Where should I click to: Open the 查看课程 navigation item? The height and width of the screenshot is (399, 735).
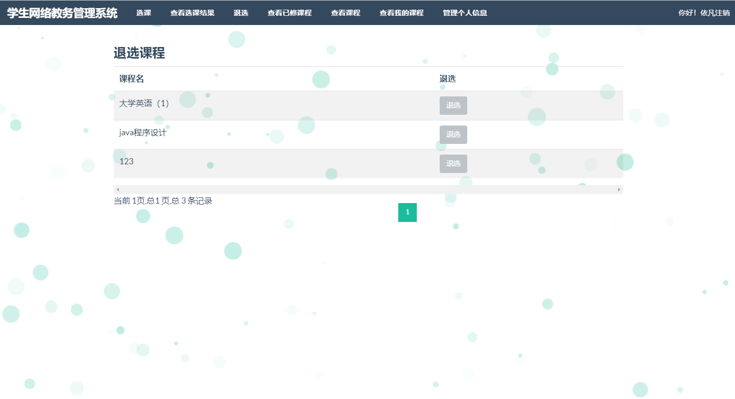click(x=345, y=13)
